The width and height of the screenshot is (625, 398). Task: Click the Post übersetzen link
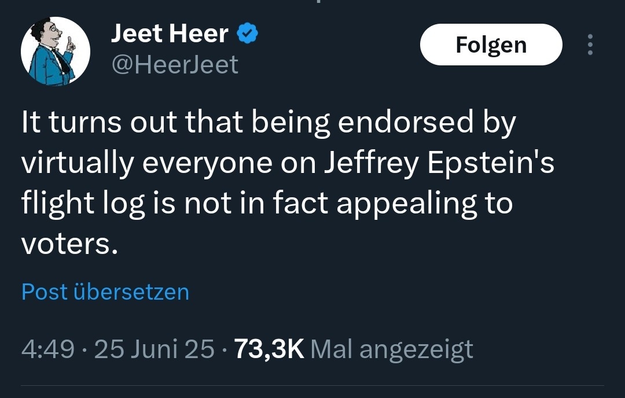105,292
